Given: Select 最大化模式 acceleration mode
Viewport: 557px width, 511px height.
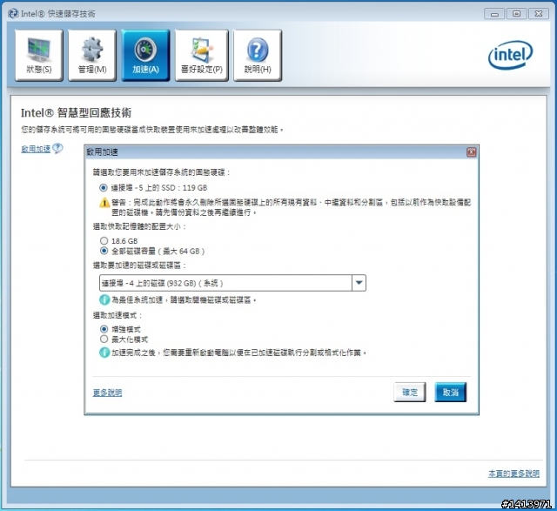Looking at the screenshot, I should point(104,339).
